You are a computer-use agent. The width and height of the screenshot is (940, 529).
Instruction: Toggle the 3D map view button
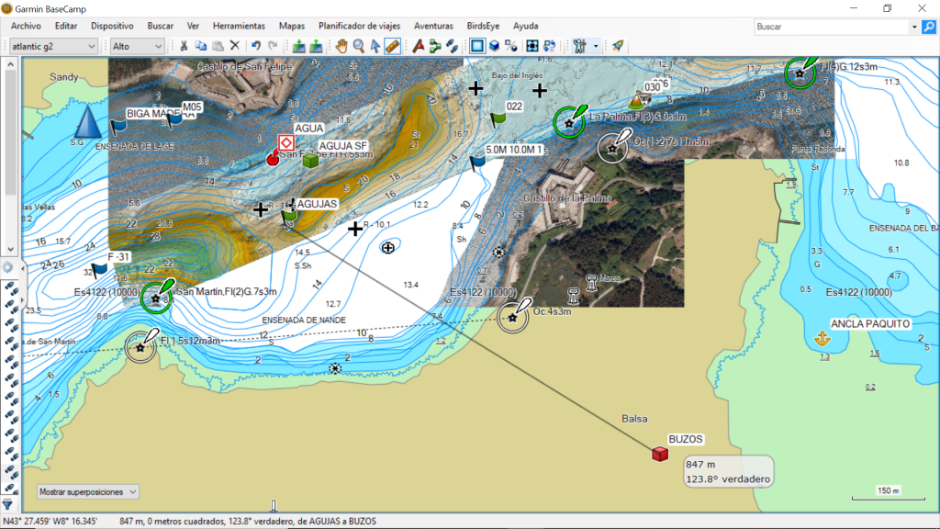pos(494,46)
